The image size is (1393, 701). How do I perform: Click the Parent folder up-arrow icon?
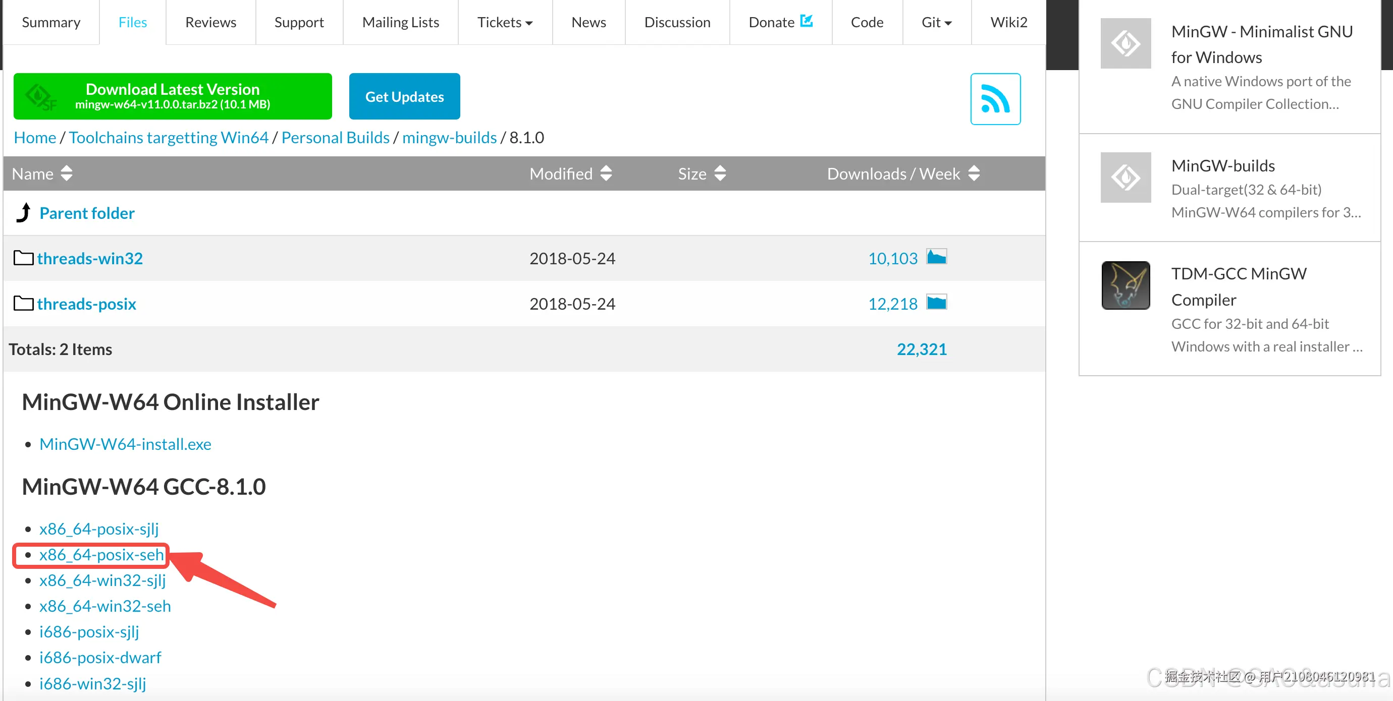pyautogui.click(x=23, y=213)
